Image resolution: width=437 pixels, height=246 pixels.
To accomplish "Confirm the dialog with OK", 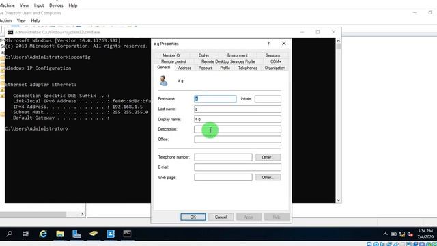I will point(193,217).
